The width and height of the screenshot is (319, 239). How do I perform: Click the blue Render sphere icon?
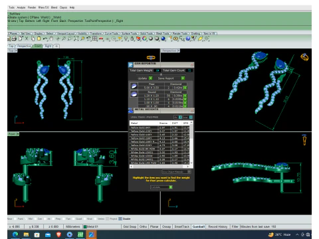163,39
